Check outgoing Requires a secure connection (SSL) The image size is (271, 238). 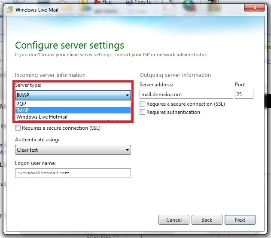tap(142, 104)
